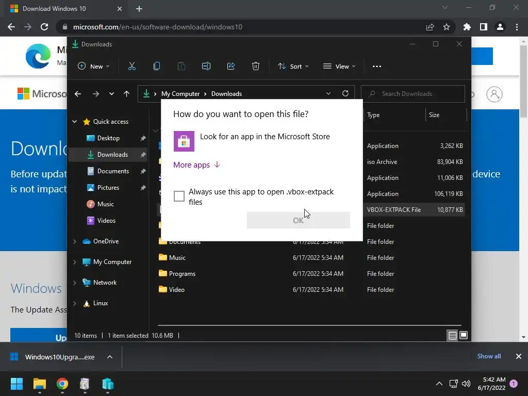The height and width of the screenshot is (396, 528).
Task: Click the Size column header
Action: 434,115
